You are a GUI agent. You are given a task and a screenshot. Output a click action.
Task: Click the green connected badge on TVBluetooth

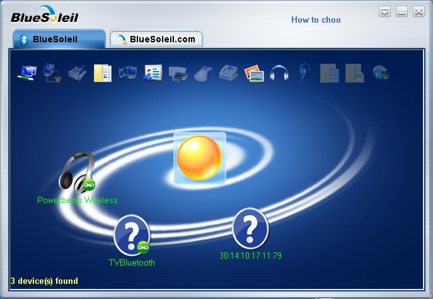(143, 247)
